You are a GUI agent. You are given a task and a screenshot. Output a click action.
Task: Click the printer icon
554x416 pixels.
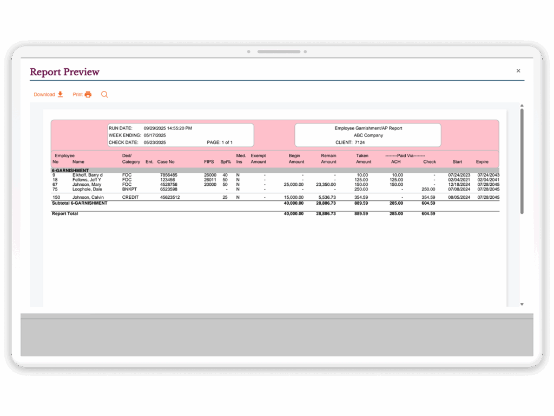point(88,94)
